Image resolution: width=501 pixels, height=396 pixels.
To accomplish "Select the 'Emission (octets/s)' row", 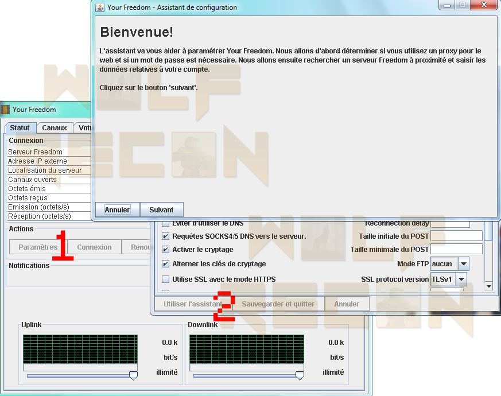I will coord(49,207).
